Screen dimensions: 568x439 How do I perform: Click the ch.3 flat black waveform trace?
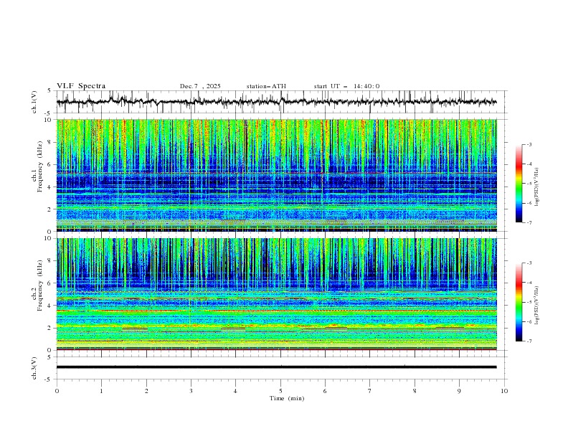(276, 367)
